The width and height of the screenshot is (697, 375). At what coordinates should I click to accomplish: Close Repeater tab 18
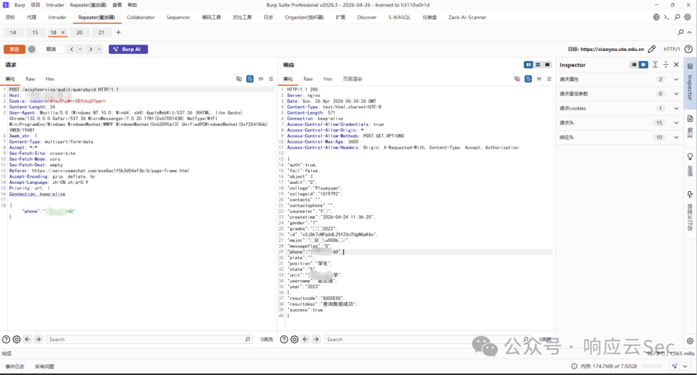point(63,32)
